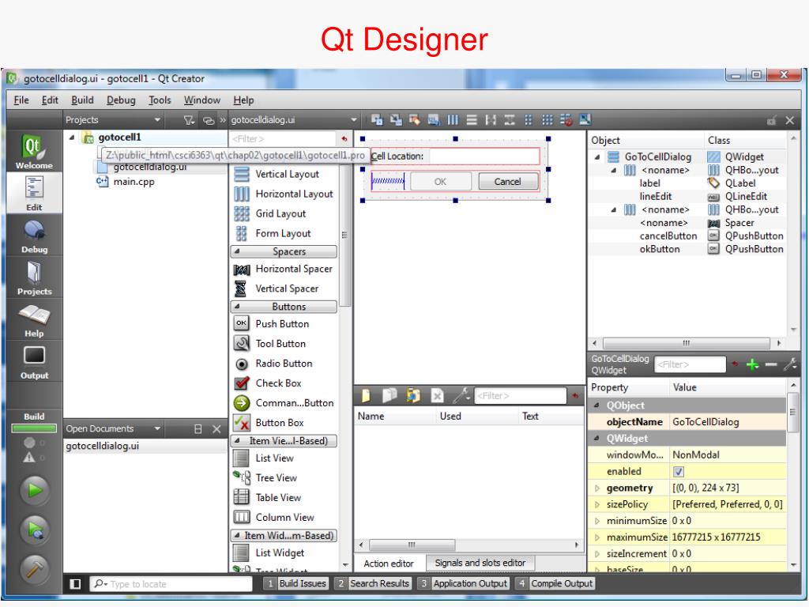The height and width of the screenshot is (607, 809).
Task: Click filter tree icon in Projects pane
Action: [x=189, y=120]
